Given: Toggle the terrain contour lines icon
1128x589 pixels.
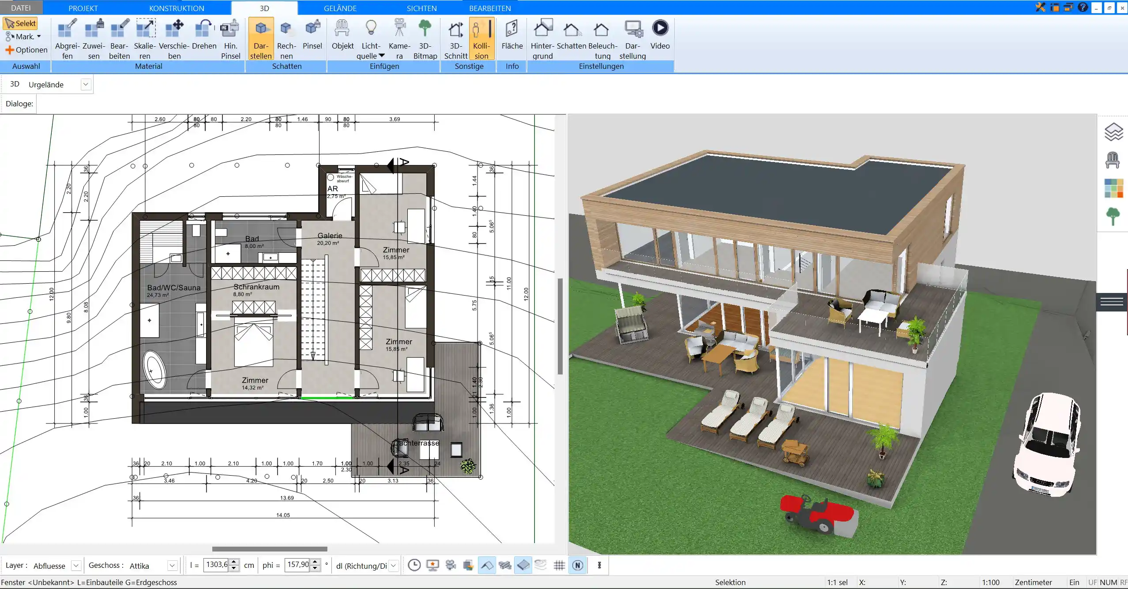Looking at the screenshot, I should coord(541,565).
